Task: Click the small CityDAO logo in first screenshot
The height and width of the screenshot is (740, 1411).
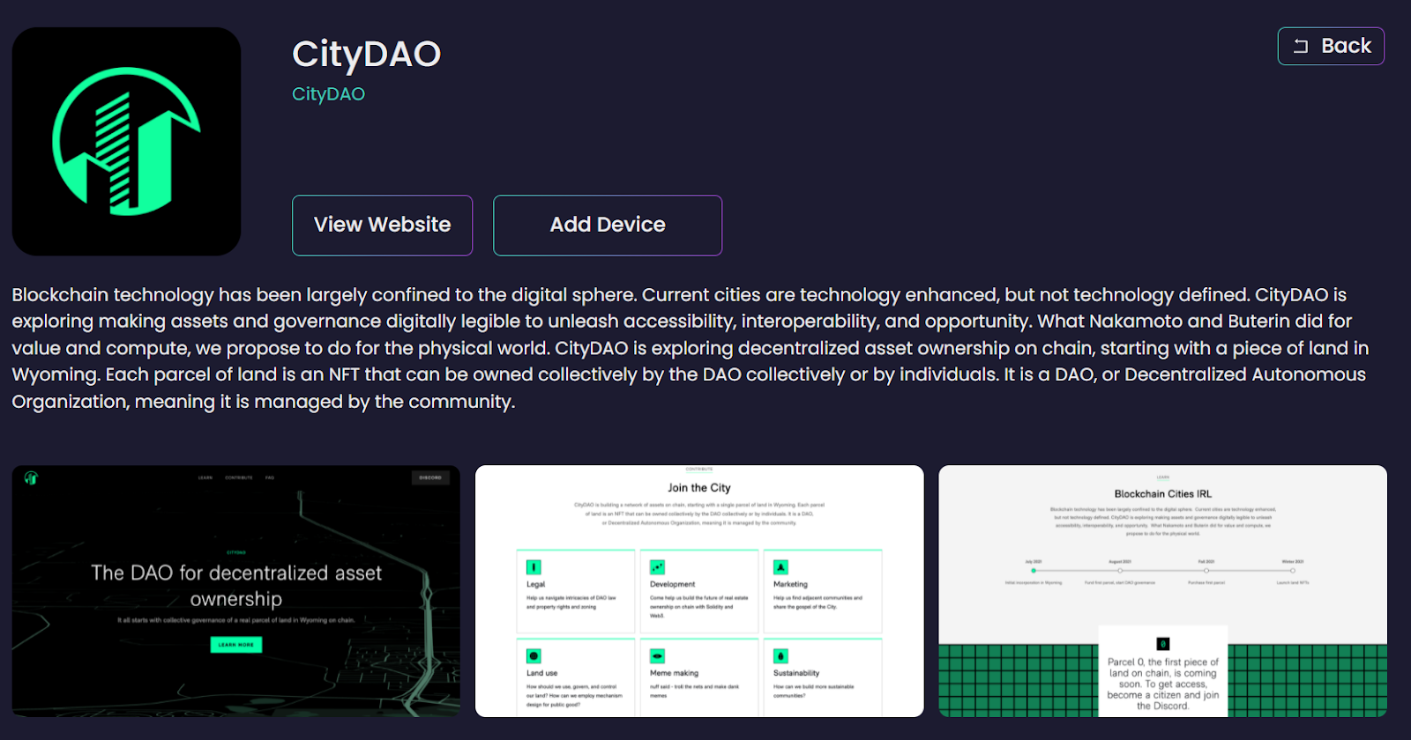Action: (x=31, y=478)
